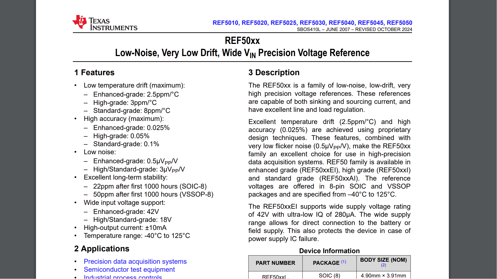Click the Device Information table title

pyautogui.click(x=329, y=251)
